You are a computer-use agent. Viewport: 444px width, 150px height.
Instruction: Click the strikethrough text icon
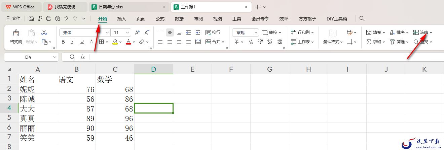click(x=91, y=42)
